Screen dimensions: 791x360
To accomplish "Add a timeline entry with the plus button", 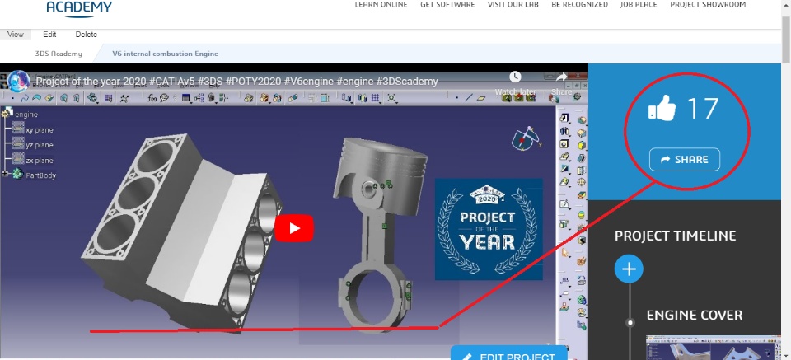I will (629, 269).
